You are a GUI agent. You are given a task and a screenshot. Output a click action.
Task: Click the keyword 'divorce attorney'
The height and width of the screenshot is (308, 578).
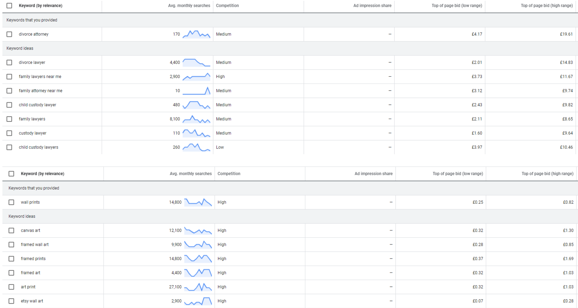click(x=34, y=34)
